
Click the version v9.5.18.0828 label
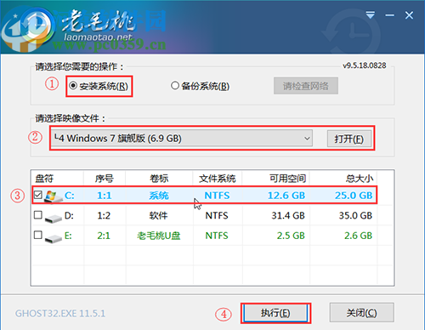365,65
